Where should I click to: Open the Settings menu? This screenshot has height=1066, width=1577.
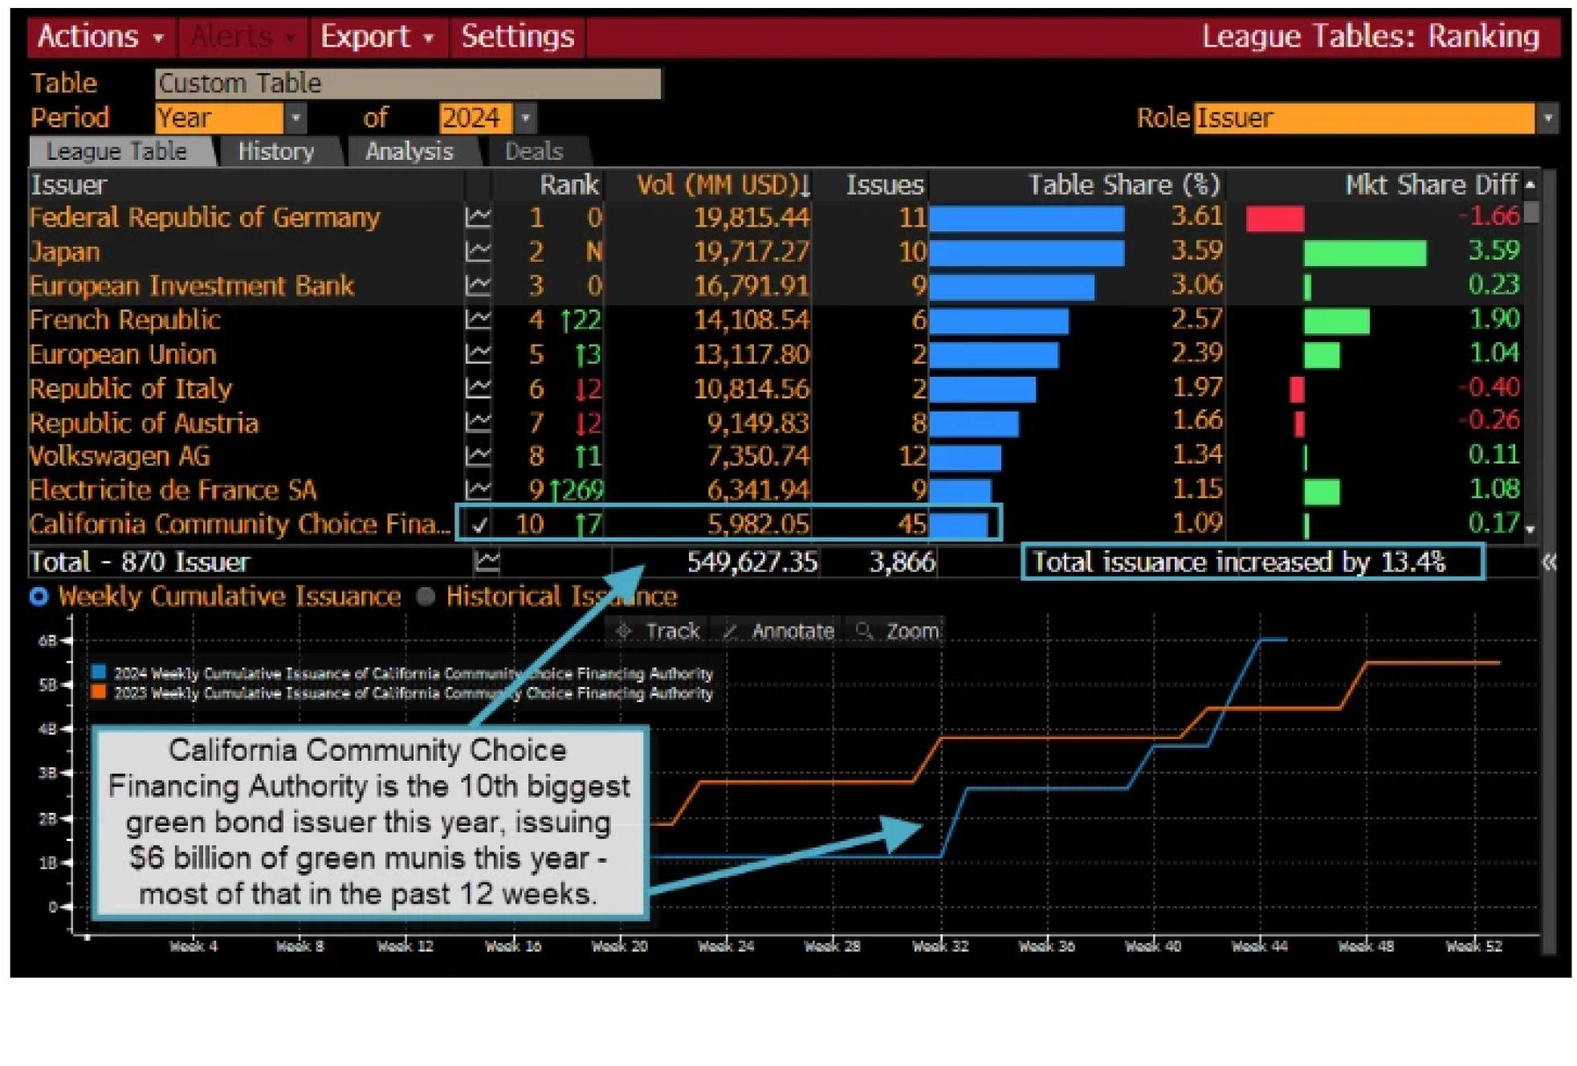click(518, 37)
